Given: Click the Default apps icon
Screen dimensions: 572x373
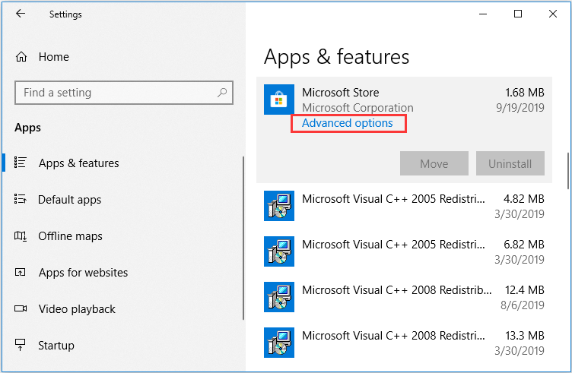Looking at the screenshot, I should coord(20,199).
